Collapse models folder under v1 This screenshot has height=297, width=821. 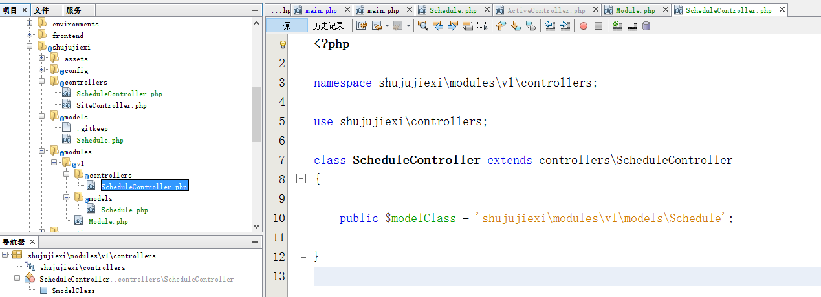click(x=67, y=198)
